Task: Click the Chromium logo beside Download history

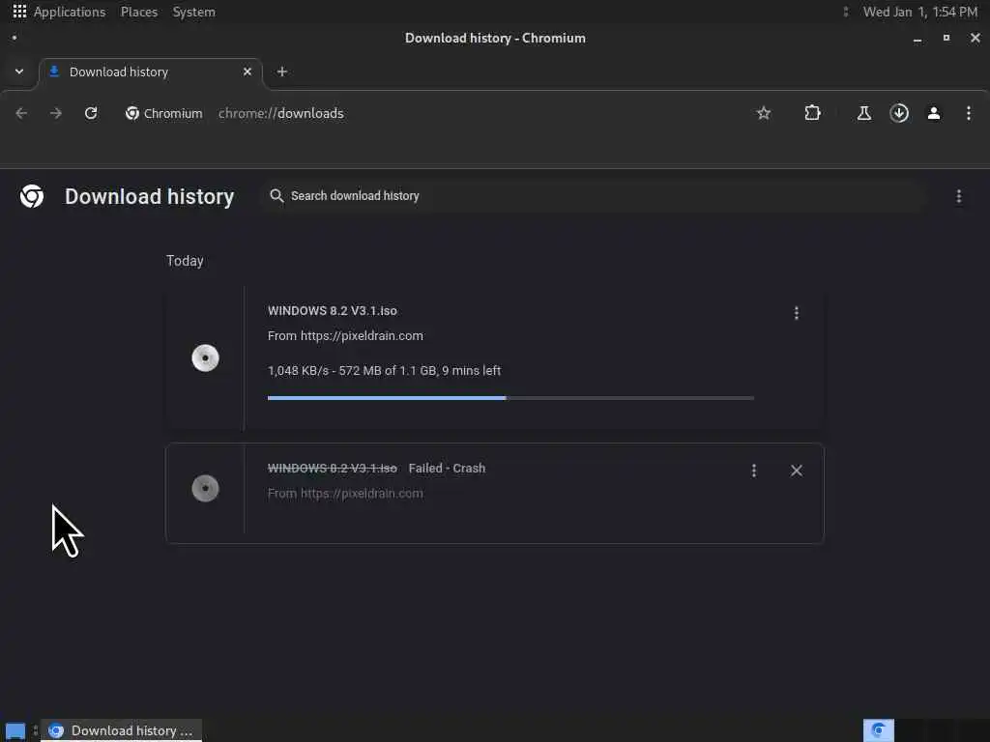Action: 32,196
